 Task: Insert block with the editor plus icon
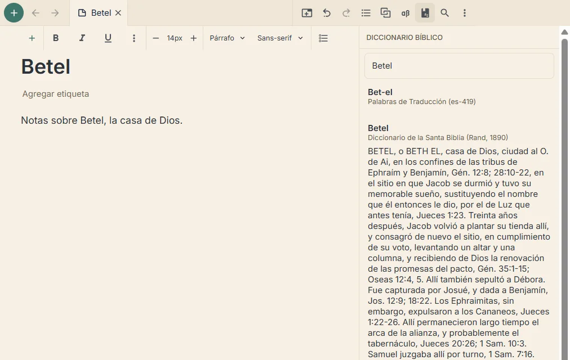click(x=32, y=38)
